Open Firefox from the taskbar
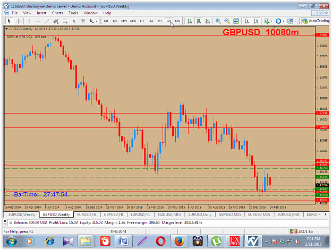This screenshot has height=250, width=332. (x=179, y=241)
